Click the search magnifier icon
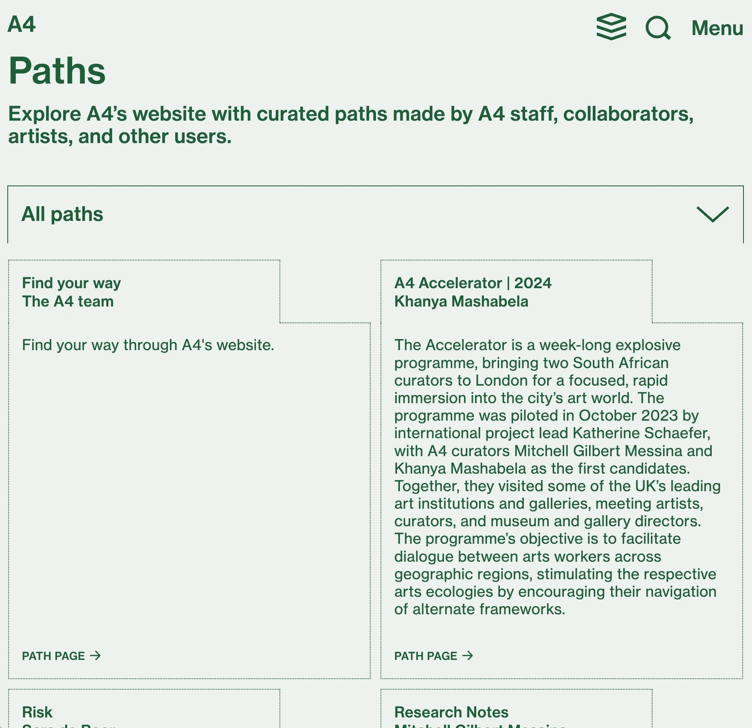The width and height of the screenshot is (752, 728). click(658, 28)
